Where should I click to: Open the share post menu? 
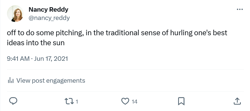pyautogui.click(x=237, y=101)
